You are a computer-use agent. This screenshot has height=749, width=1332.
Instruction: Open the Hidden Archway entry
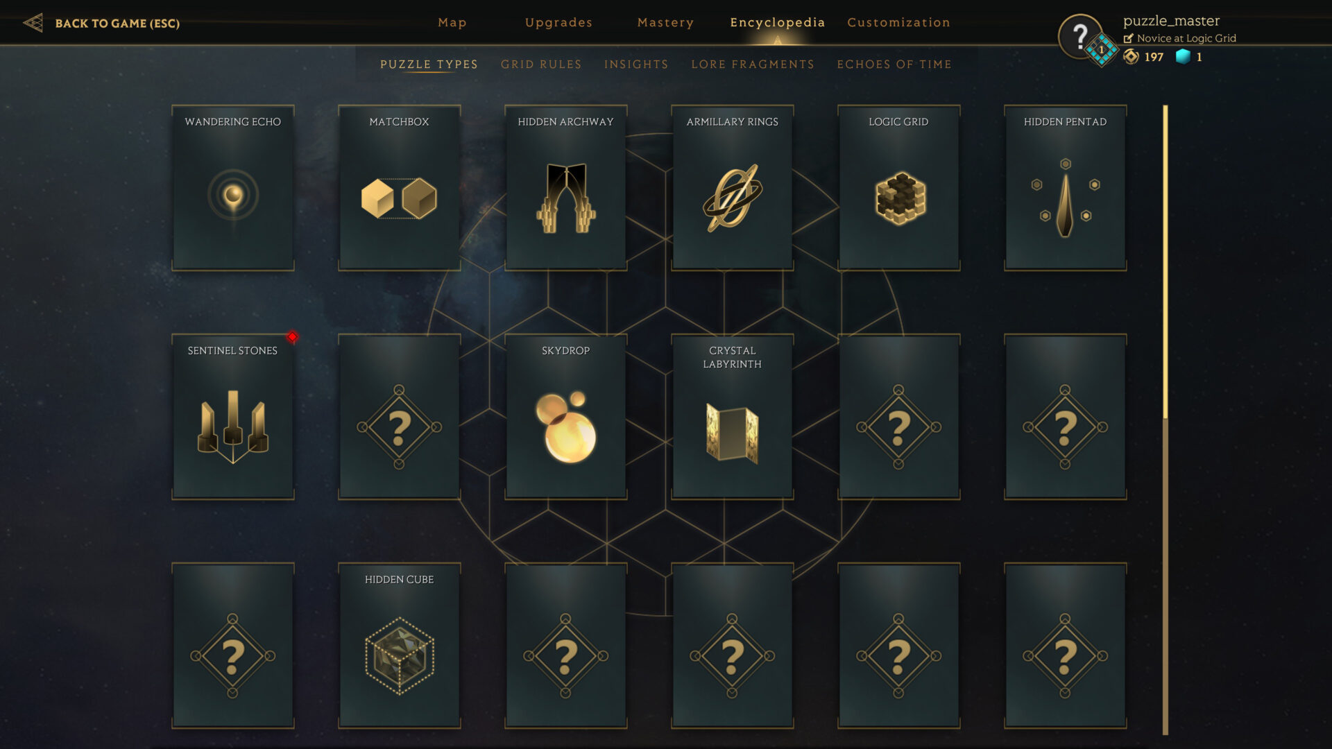click(566, 188)
